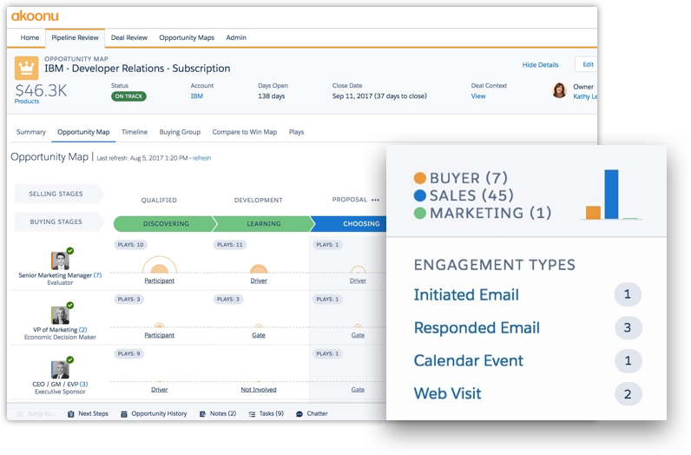
Task: Click the blue Sales legend dot
Action: pyautogui.click(x=420, y=195)
